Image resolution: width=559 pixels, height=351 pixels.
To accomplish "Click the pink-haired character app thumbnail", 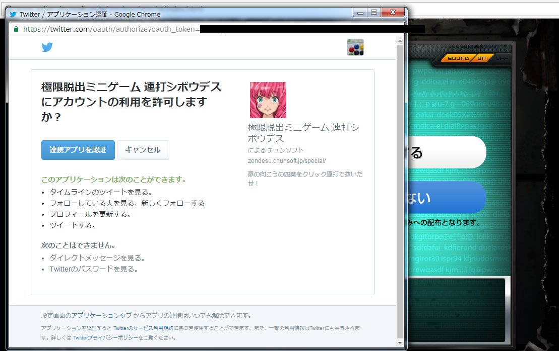I will click(268, 100).
